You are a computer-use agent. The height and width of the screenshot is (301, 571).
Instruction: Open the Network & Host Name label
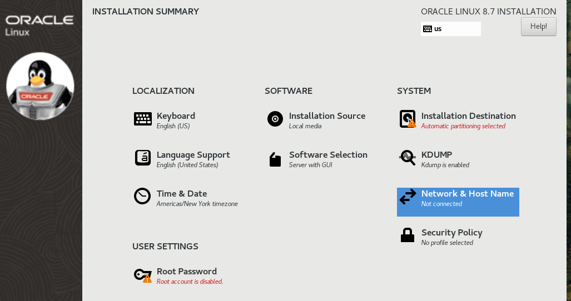[x=467, y=194]
